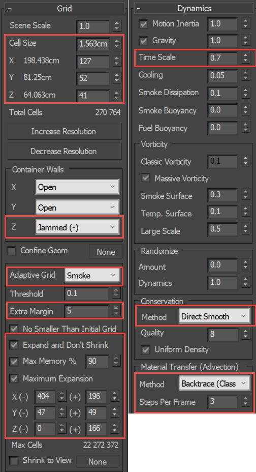Click the Steps Per Frame spinner
The image size is (256, 472).
point(246,402)
